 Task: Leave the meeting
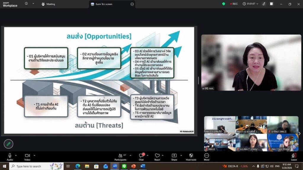pos(294,157)
